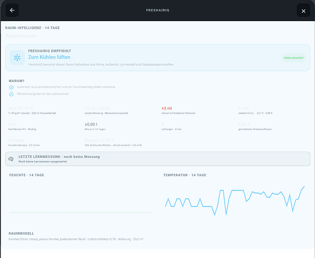Image resolution: width=315 pixels, height=258 pixels.
Task: Click 'TEMPERATUR · 14 TAGE' chart heading
Action: [185, 175]
